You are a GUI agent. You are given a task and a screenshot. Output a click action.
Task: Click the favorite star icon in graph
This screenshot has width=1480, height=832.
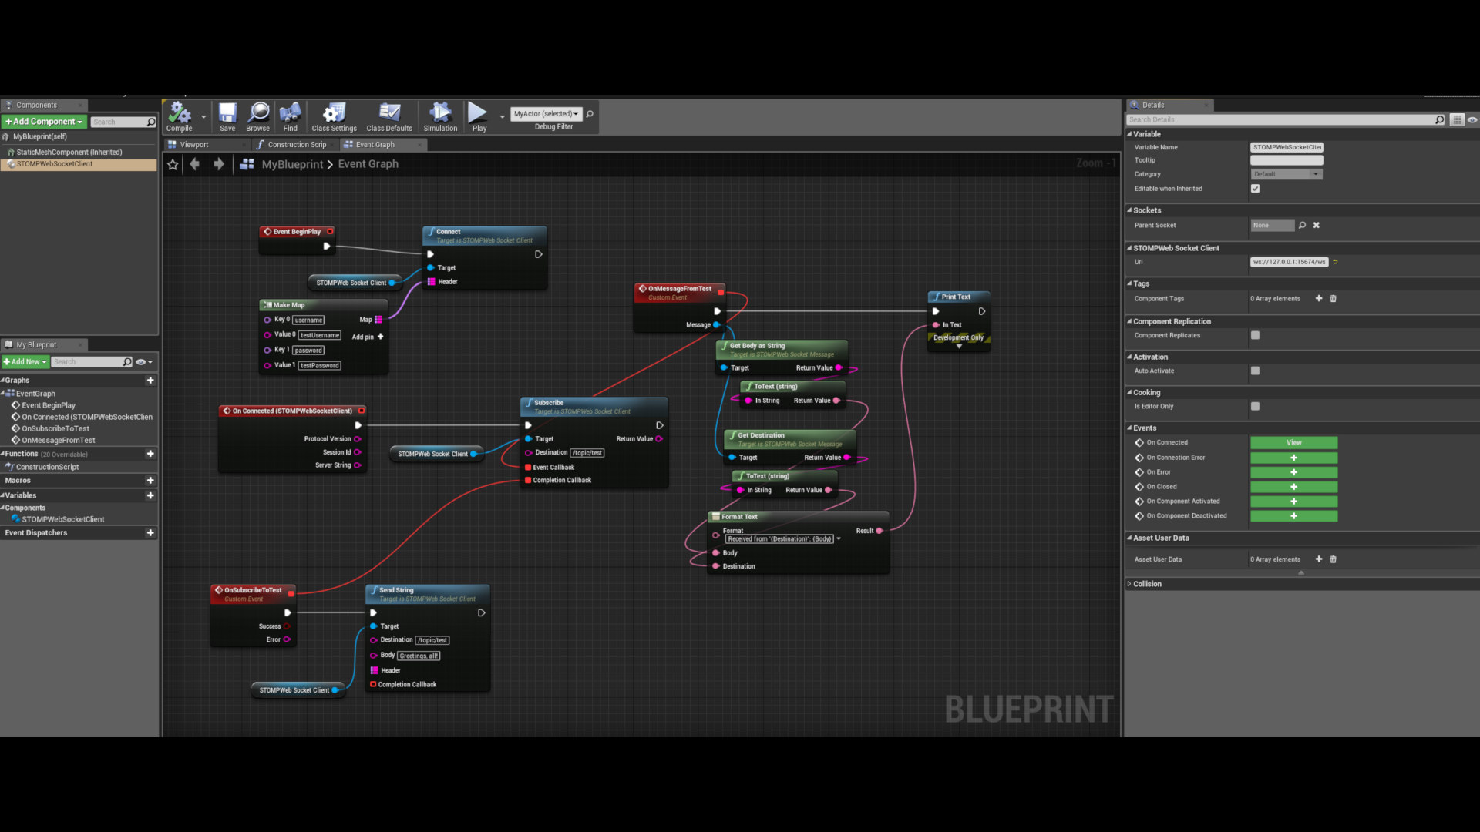pyautogui.click(x=173, y=164)
